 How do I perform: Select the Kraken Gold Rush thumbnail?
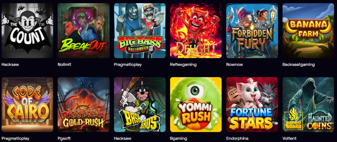(x=84, y=105)
